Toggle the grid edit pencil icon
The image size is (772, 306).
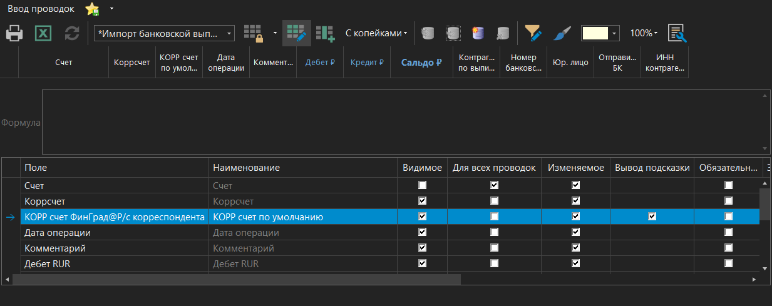(296, 33)
